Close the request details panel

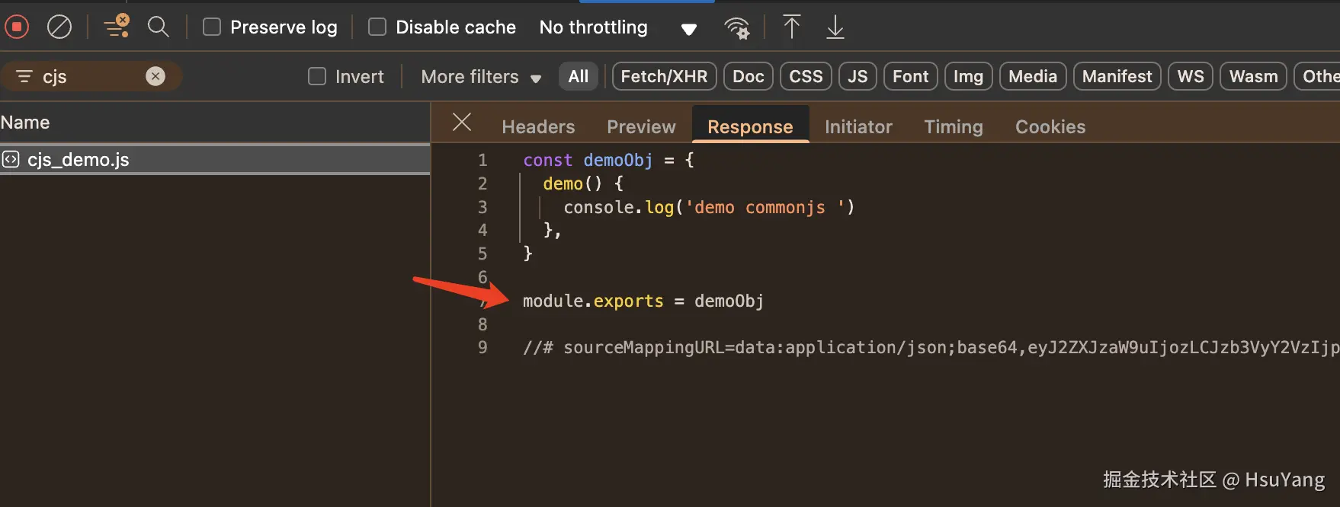tap(462, 122)
